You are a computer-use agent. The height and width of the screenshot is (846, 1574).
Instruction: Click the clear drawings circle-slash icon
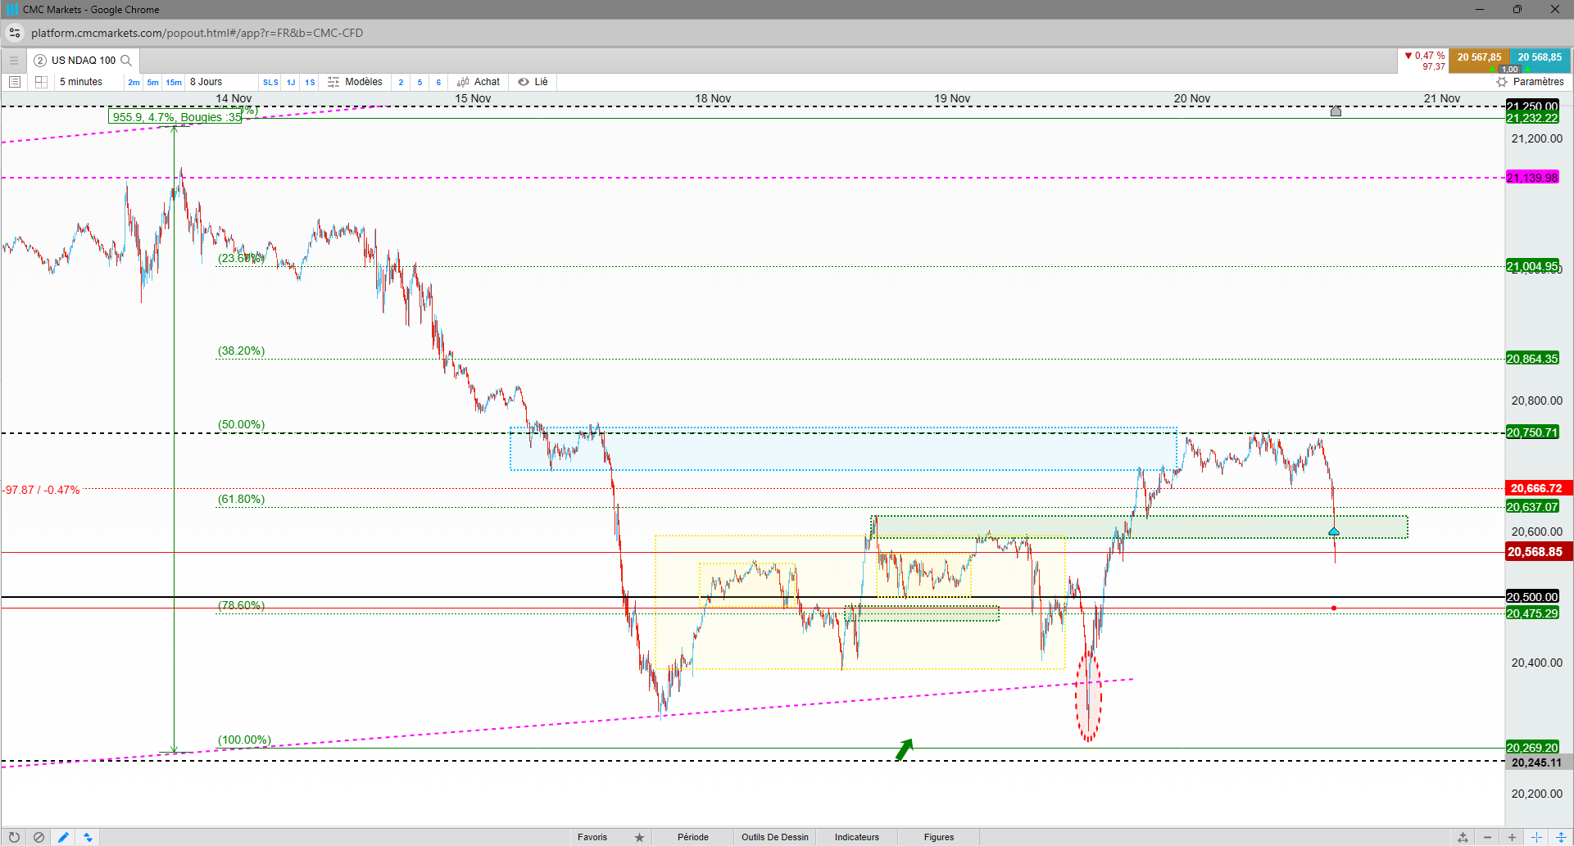[39, 837]
